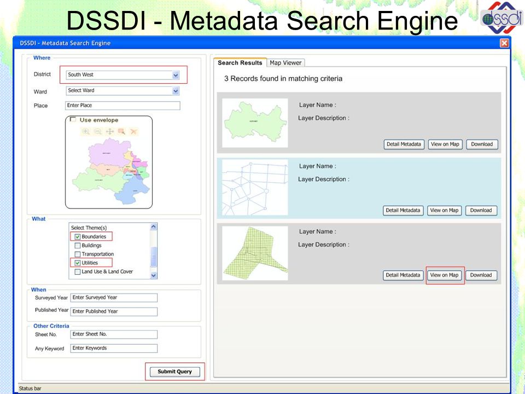Viewport: 525px width, 394px height.
Task: Uncheck the Utilities theme
Action: coord(78,263)
